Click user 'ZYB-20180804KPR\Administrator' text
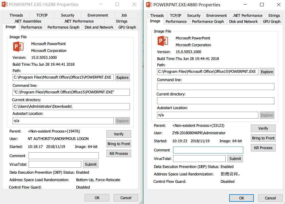285x204 pixels. [199, 133]
